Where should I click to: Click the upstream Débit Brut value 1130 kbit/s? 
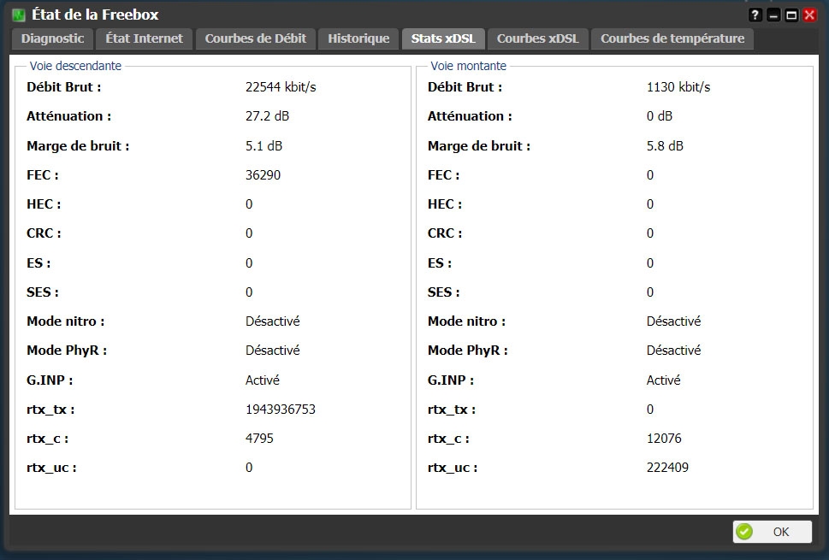tap(678, 87)
